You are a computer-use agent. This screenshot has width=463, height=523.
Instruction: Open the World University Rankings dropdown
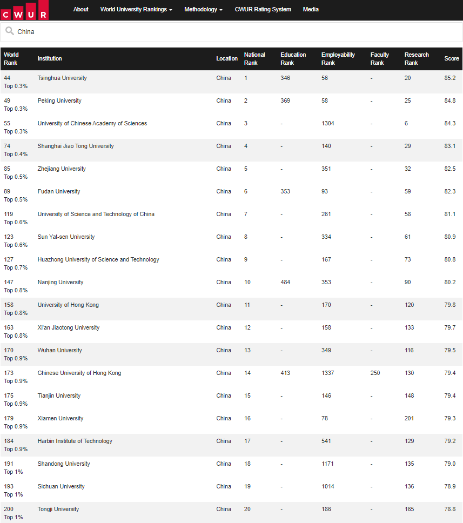136,9
